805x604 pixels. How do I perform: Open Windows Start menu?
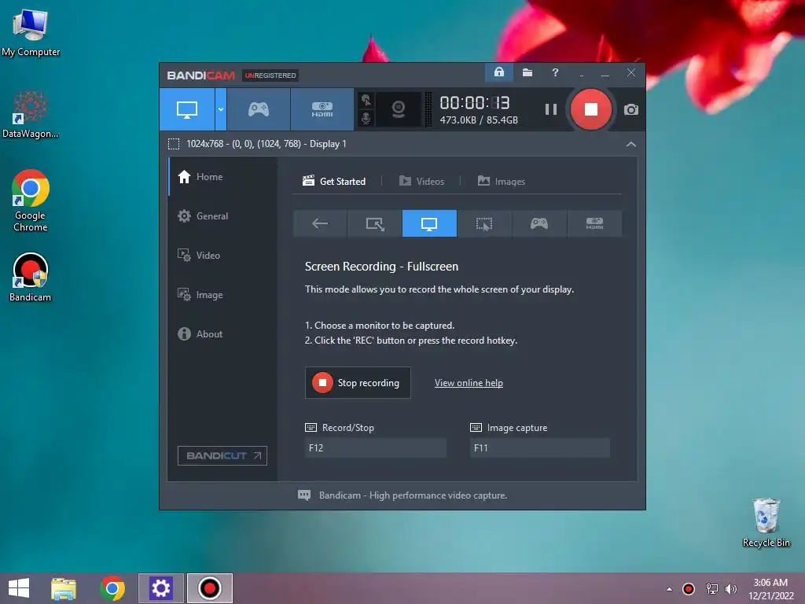click(19, 588)
